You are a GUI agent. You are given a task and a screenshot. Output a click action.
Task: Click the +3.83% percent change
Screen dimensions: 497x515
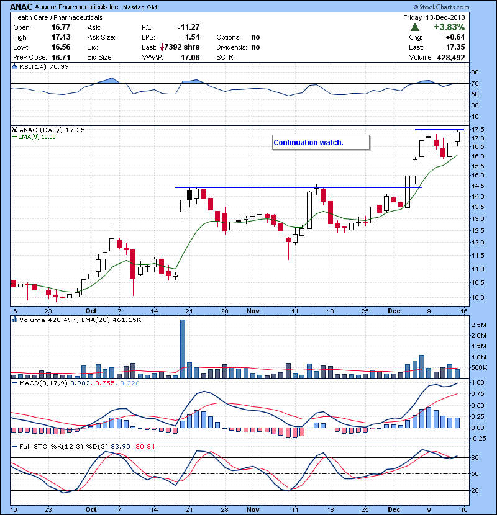449,27
